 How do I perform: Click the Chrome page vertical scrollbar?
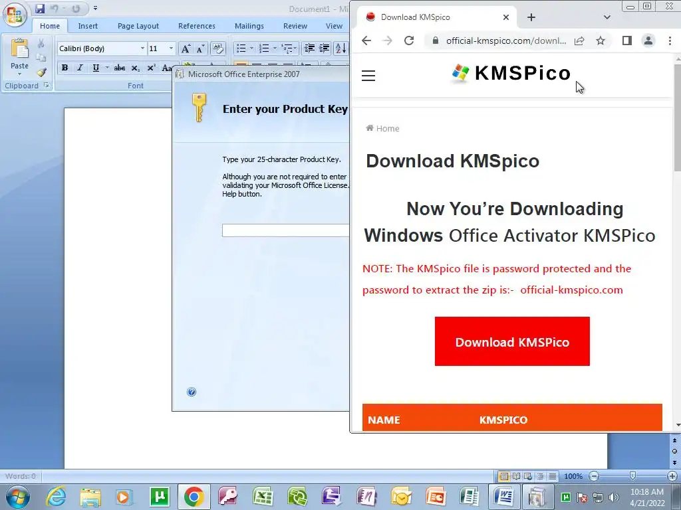677,117
